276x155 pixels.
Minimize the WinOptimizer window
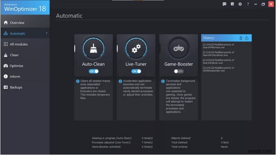[255, 4]
